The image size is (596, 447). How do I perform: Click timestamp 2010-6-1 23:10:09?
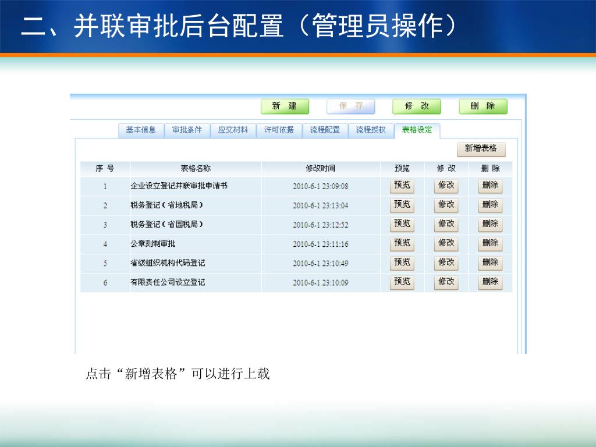point(321,283)
